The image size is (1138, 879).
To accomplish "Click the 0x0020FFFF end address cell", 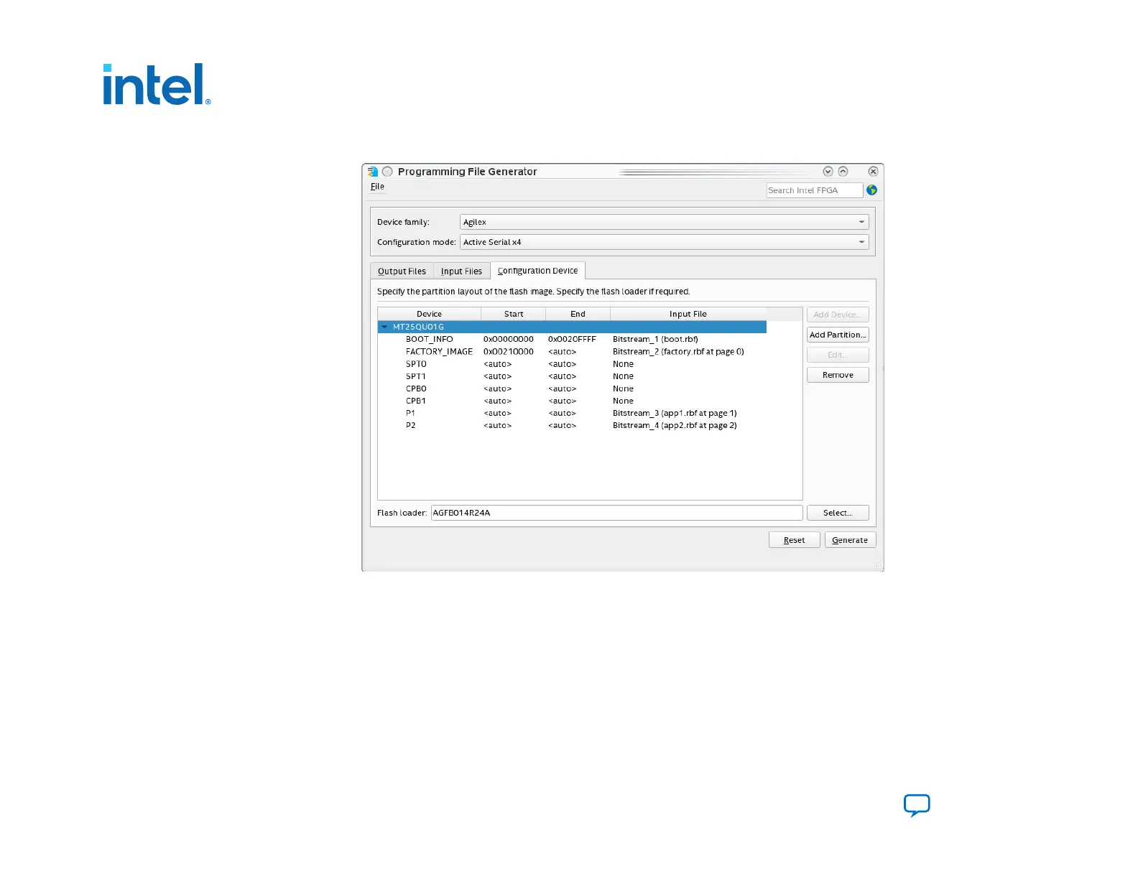I will click(572, 339).
